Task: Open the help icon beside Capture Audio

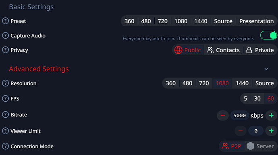Action: tap(5, 35)
